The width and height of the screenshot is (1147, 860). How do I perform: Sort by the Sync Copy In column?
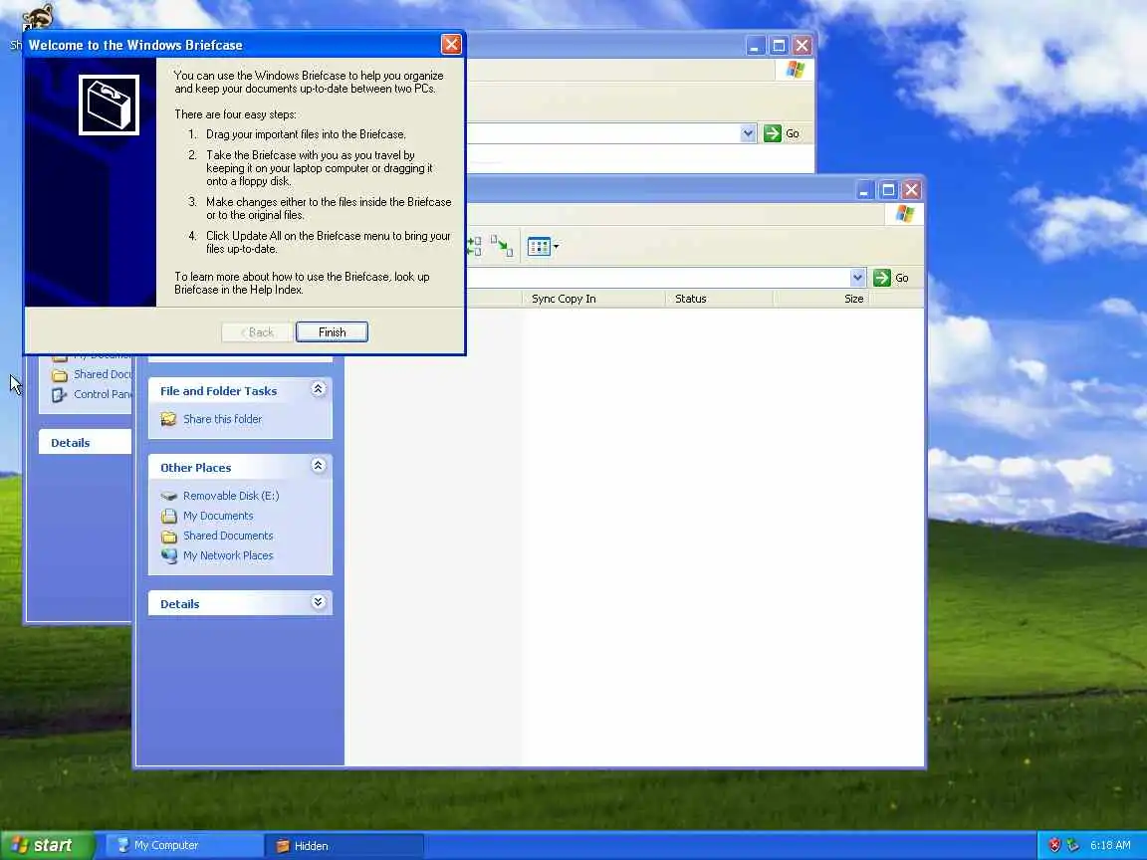(594, 299)
